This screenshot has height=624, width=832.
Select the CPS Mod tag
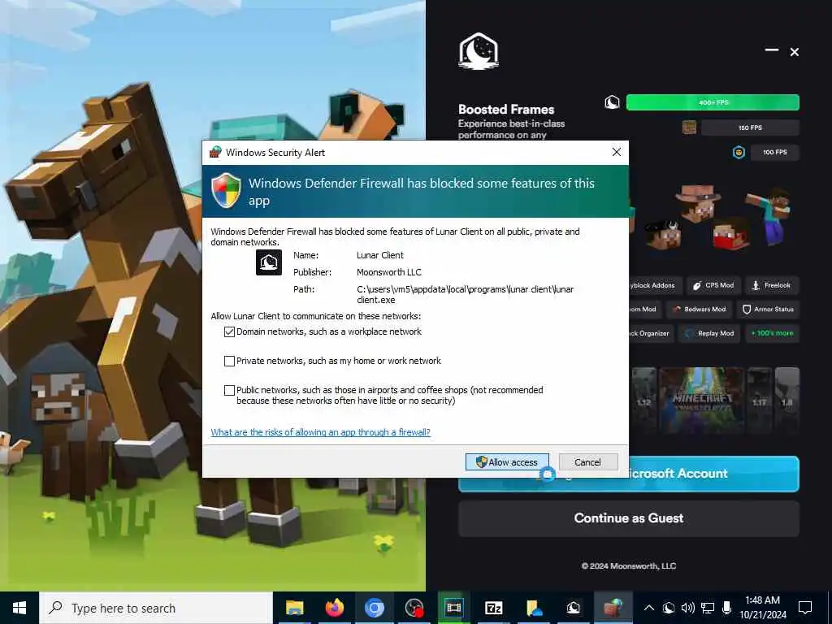(x=713, y=285)
